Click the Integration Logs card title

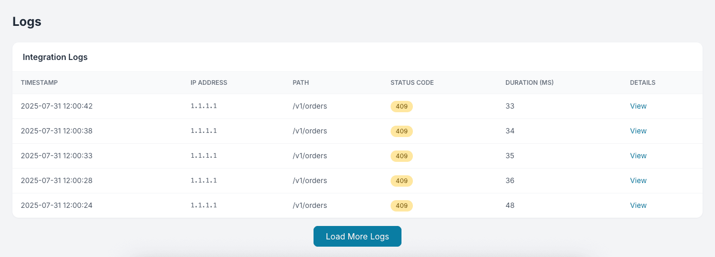point(55,57)
